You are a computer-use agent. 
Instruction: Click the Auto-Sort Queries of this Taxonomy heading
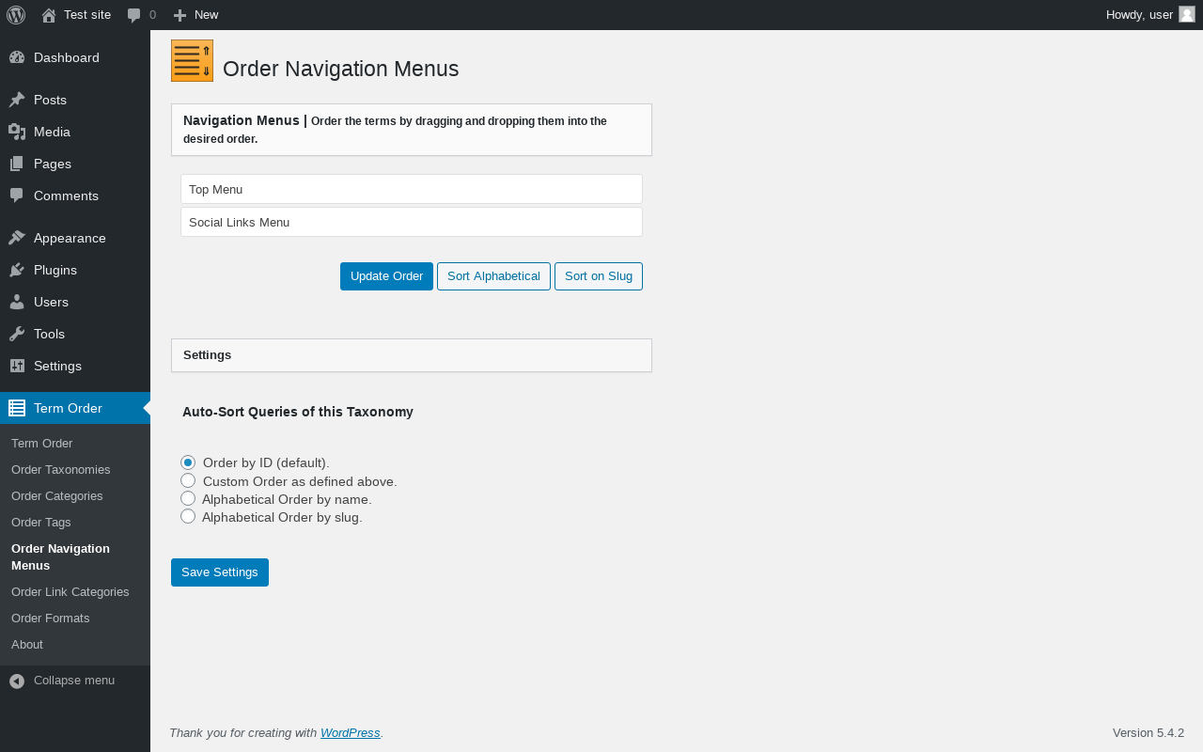click(298, 412)
